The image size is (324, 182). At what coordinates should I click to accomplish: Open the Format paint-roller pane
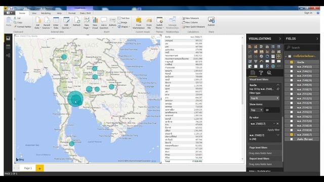coord(261,73)
